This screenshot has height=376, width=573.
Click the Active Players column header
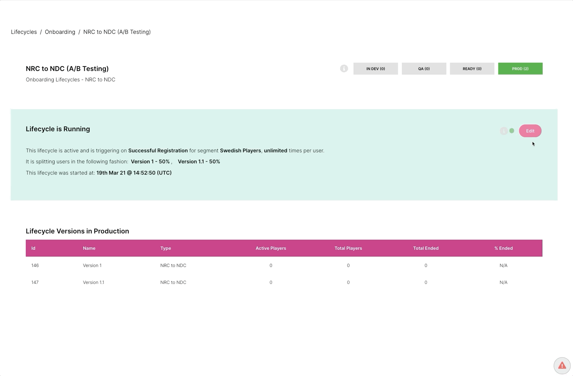point(271,248)
